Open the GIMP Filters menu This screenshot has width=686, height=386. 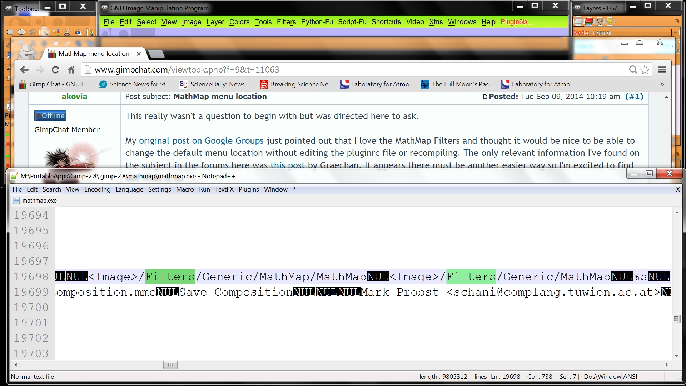[286, 22]
